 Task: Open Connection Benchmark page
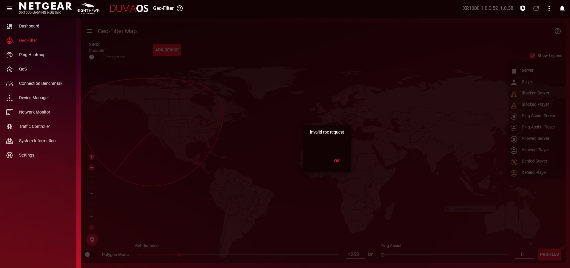pyautogui.click(x=41, y=83)
